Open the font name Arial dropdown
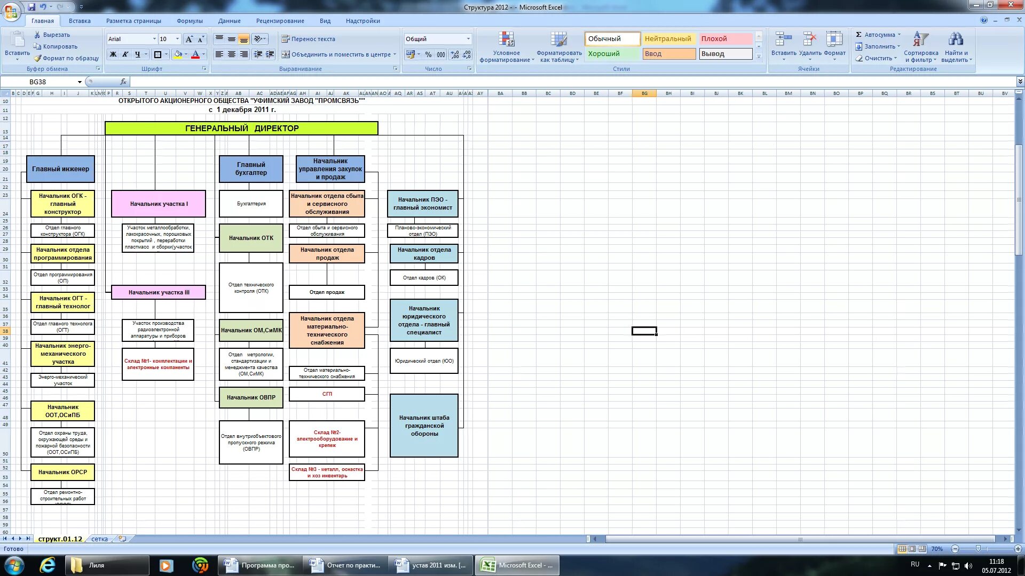 point(154,39)
